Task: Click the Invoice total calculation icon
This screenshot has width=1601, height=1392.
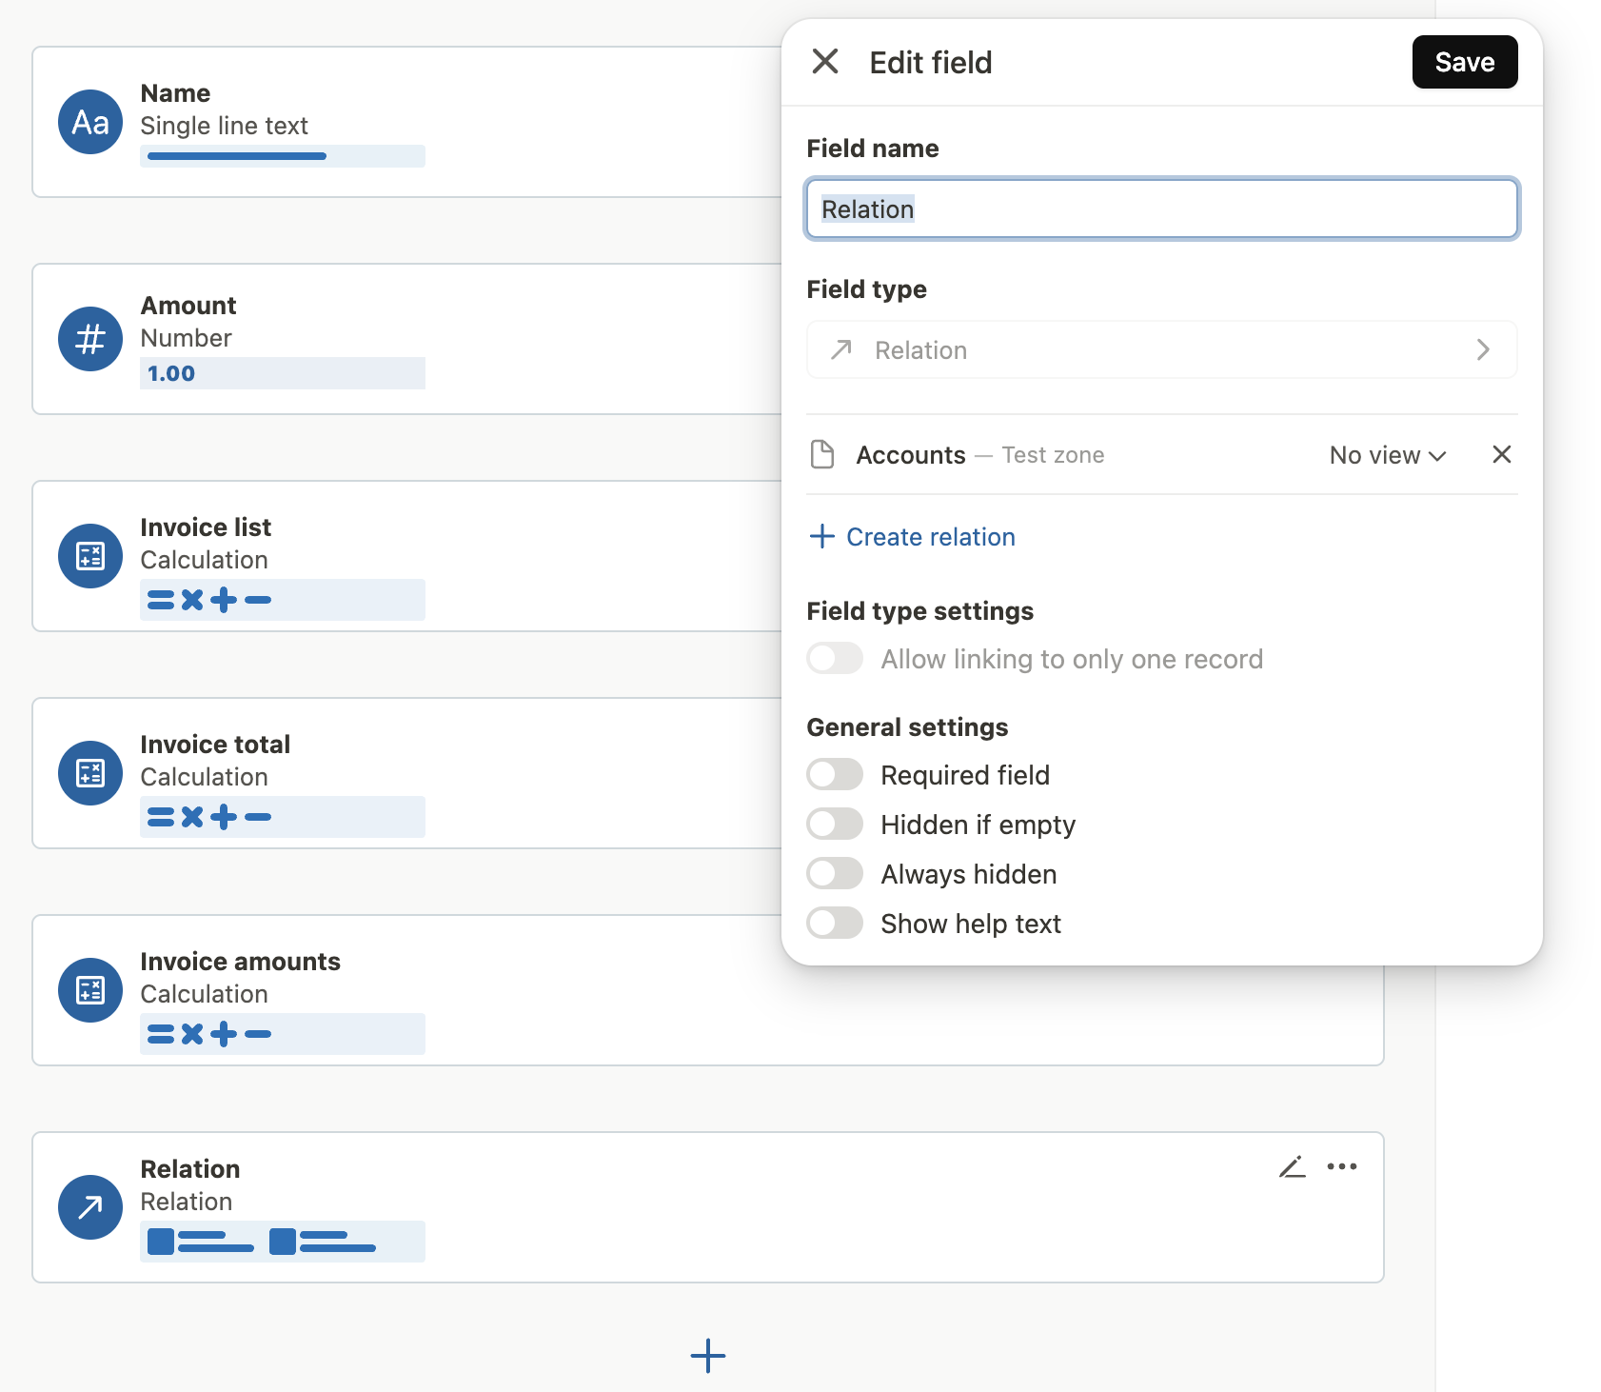Action: (x=90, y=773)
